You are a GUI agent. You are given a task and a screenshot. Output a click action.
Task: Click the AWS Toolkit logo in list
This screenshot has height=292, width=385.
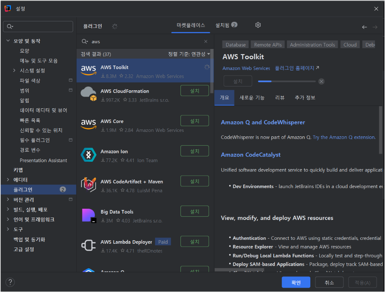pyautogui.click(x=89, y=70)
